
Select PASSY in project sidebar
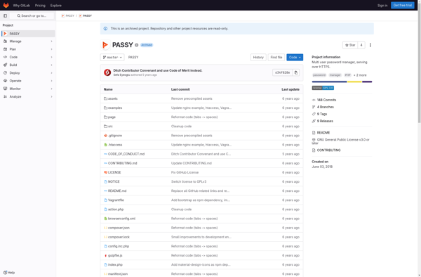tap(27, 34)
